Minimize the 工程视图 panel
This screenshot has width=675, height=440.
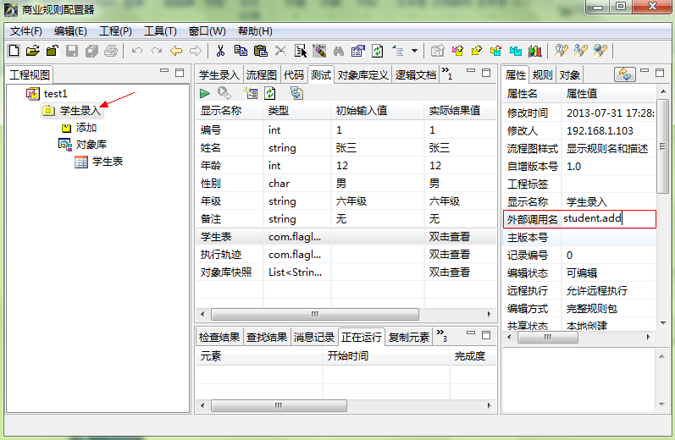point(164,71)
